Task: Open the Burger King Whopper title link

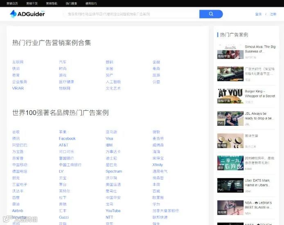Action: (x=260, y=94)
